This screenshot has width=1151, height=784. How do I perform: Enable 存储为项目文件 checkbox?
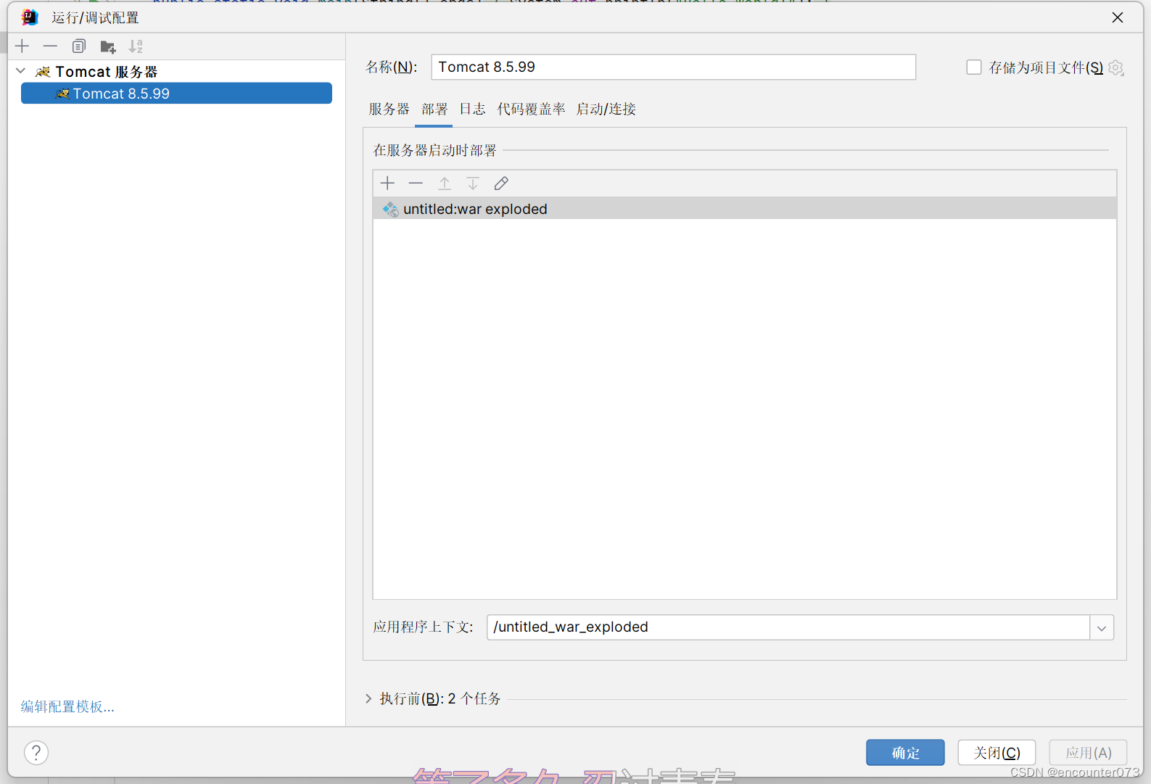pyautogui.click(x=974, y=67)
